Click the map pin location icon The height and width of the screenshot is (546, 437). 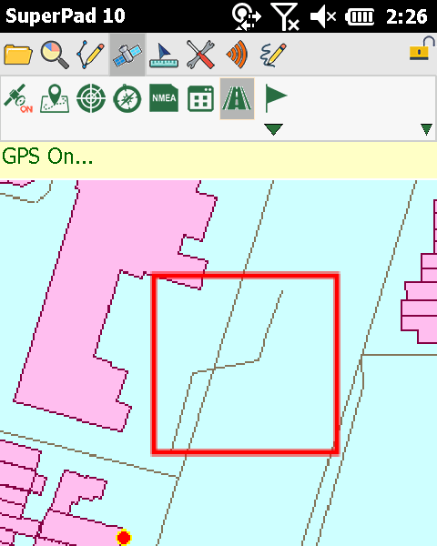click(x=55, y=98)
